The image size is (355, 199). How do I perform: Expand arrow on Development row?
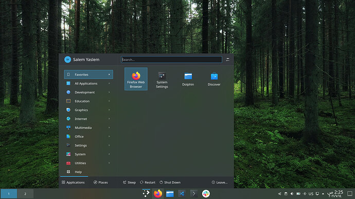click(x=109, y=92)
